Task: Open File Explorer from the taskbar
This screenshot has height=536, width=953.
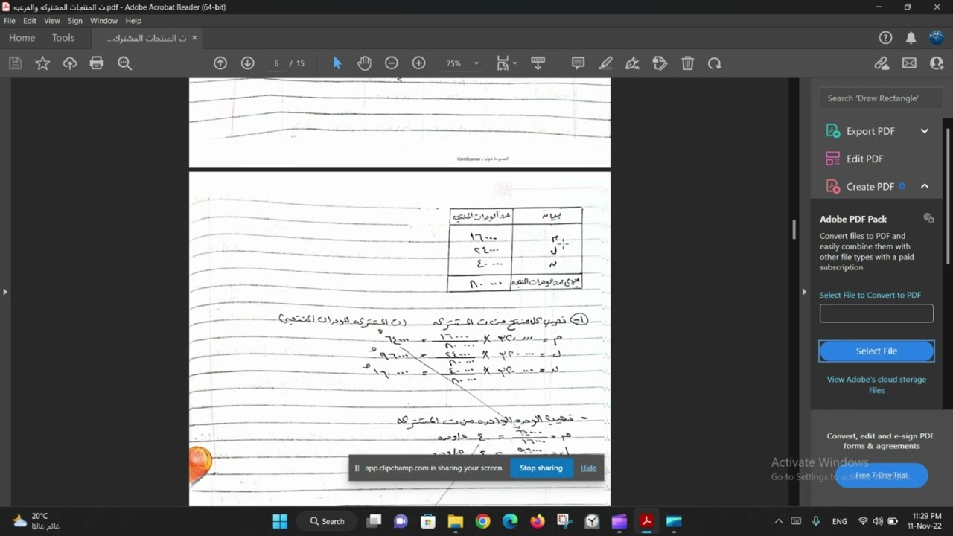Action: tap(456, 521)
